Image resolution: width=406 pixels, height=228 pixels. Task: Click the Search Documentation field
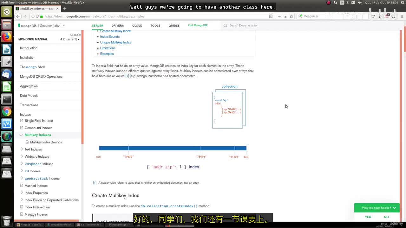point(244,25)
